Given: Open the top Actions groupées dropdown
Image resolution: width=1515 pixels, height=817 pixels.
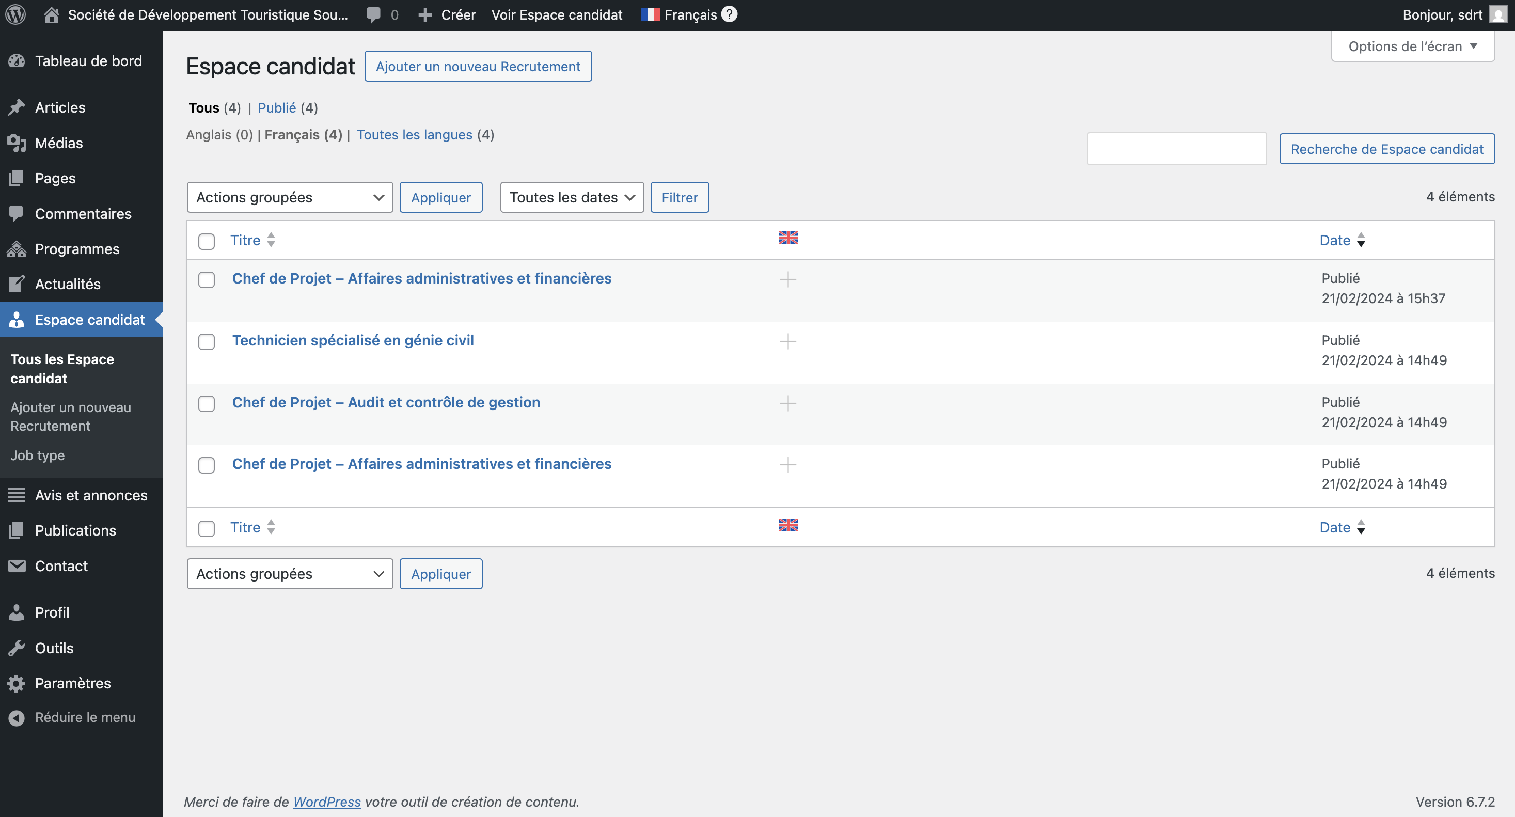Looking at the screenshot, I should pyautogui.click(x=289, y=198).
